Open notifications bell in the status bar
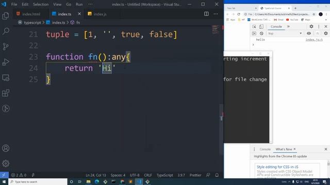The width and height of the screenshot is (330, 185). (217, 175)
